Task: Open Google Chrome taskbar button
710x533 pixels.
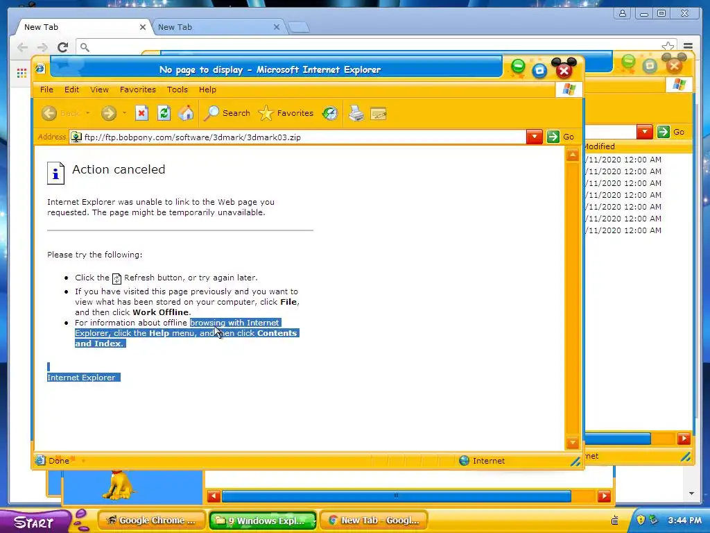Action: coord(152,521)
